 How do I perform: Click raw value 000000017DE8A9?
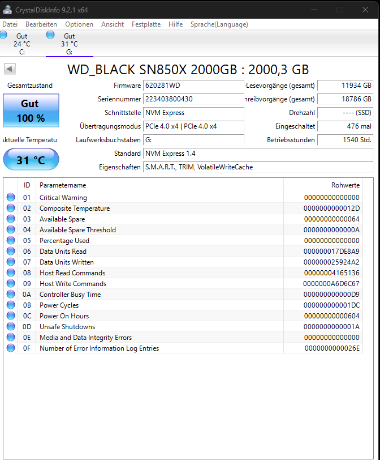(x=331, y=252)
